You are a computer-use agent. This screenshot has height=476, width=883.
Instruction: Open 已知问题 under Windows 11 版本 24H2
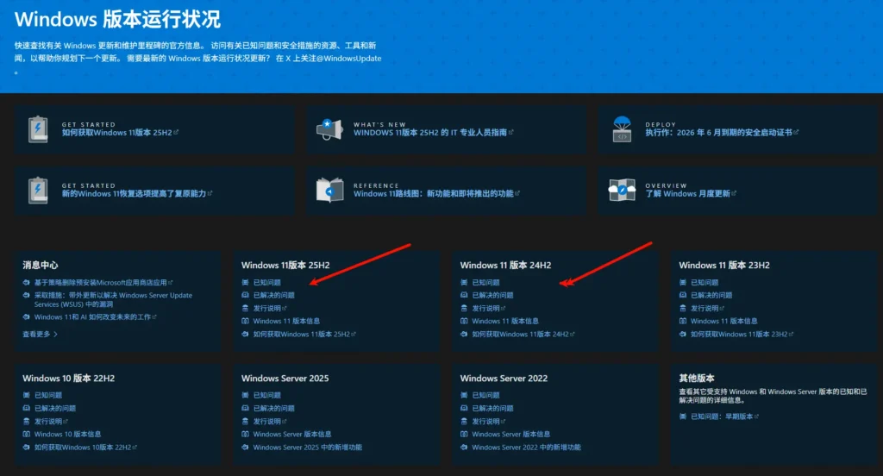[x=486, y=283]
